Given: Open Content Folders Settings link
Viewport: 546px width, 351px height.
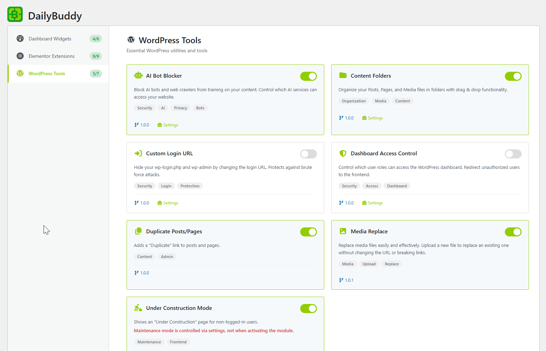Looking at the screenshot, I should coord(375,118).
